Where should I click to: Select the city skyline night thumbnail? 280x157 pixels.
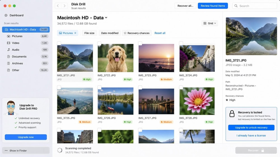(156, 101)
